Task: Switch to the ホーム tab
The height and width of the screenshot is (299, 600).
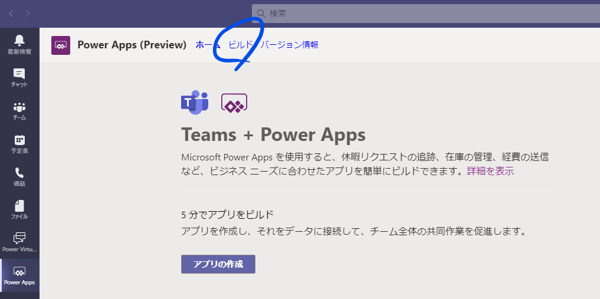Action: (x=208, y=45)
